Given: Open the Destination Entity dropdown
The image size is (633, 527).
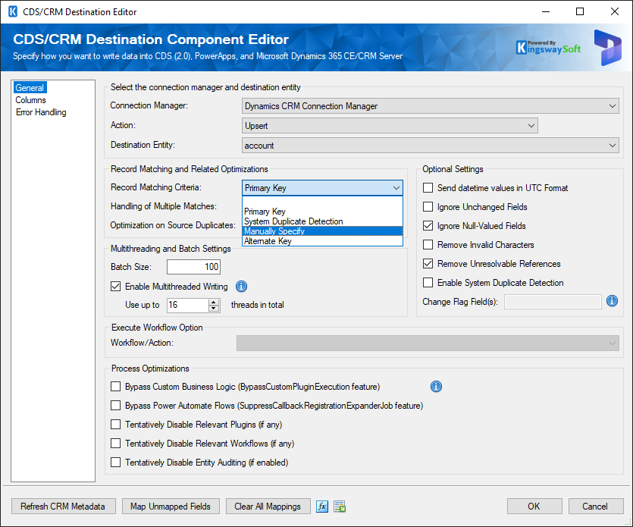Looking at the screenshot, I should [x=431, y=146].
